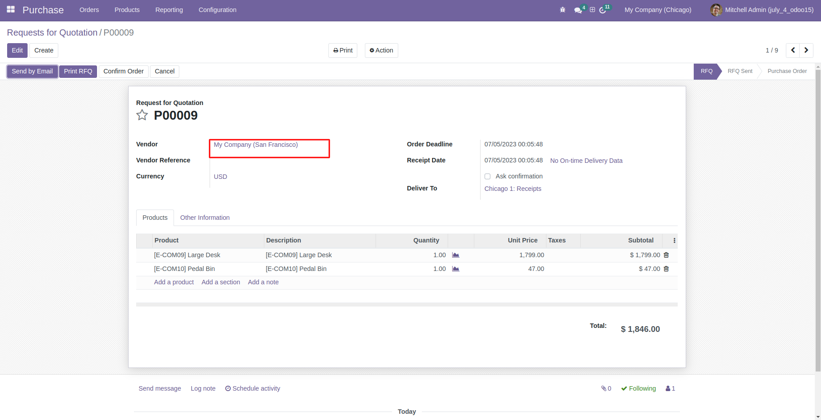
Task: Open the Reporting menu
Action: pos(169,10)
